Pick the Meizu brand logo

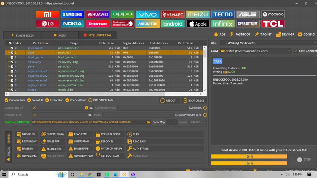198,14
